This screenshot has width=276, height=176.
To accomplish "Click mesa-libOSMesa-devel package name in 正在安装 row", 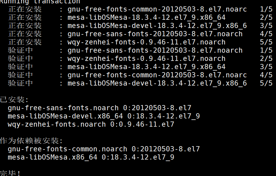I will 157,26.
